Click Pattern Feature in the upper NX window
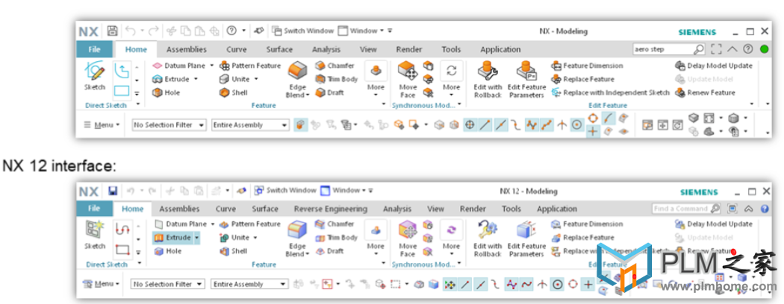 pyautogui.click(x=250, y=66)
